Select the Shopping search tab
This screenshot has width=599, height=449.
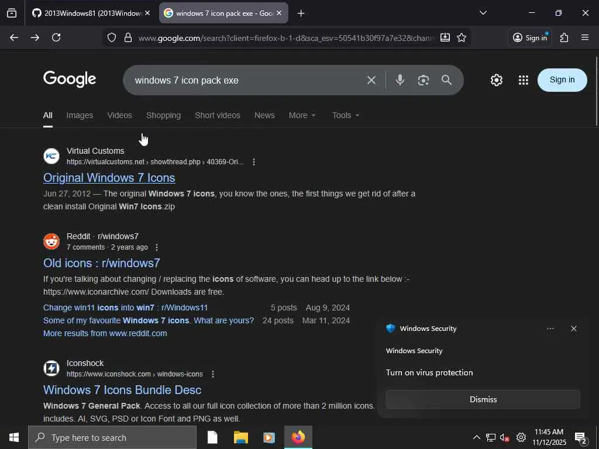coord(164,115)
